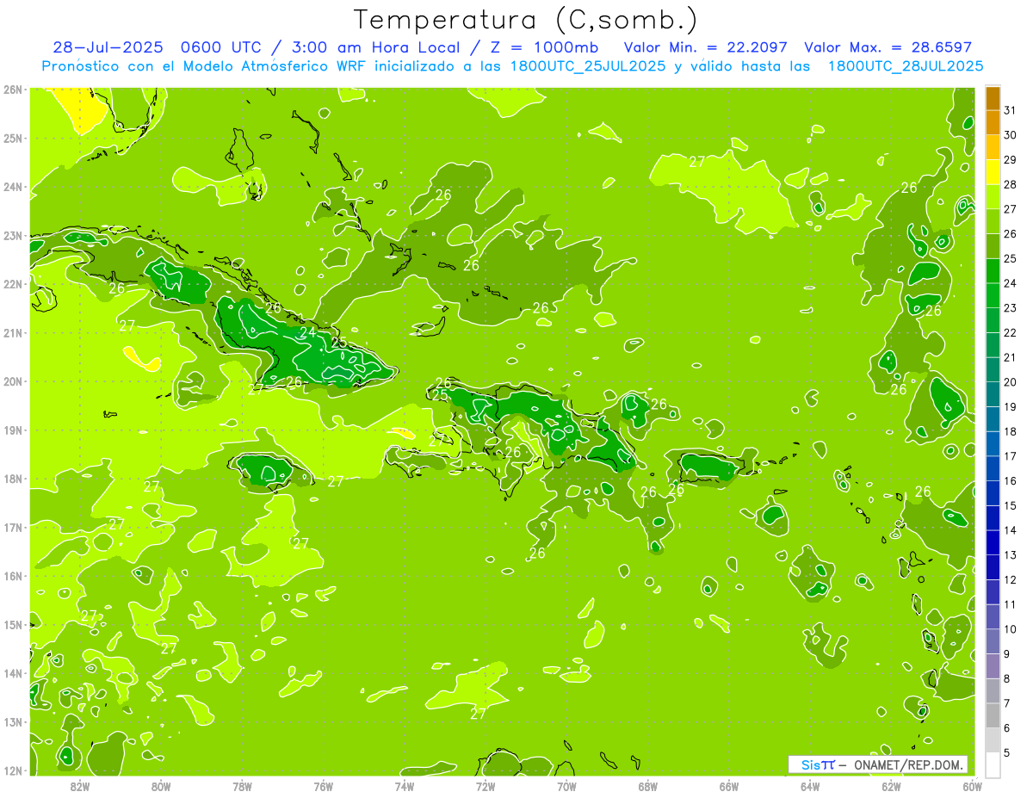1033x798 pixels.
Task: Click "Valor Min. = 22.2097" text
Action: tap(706, 47)
